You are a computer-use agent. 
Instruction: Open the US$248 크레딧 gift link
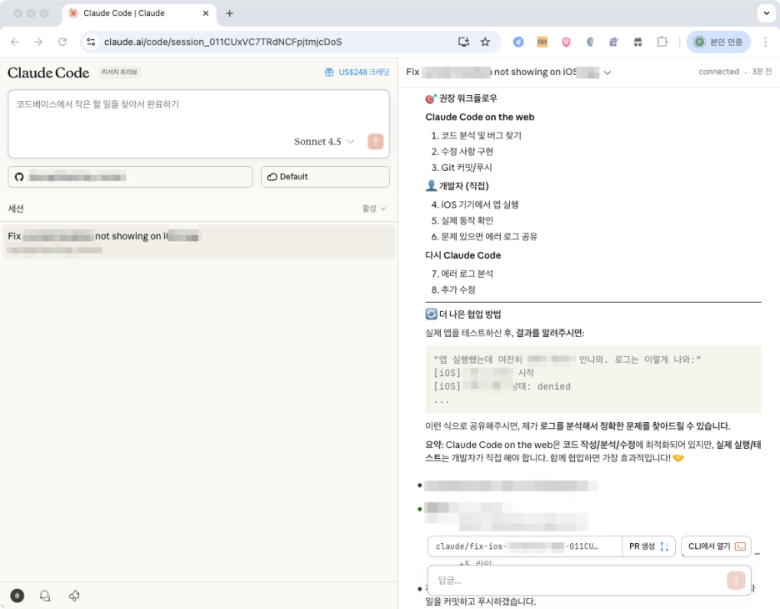click(x=357, y=73)
